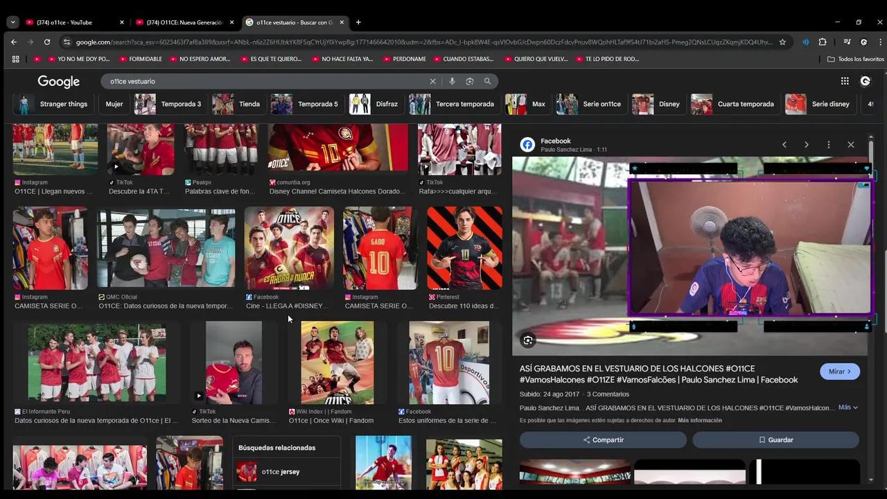Open Google account avatar
This screenshot has height=499, width=887.
(865, 81)
